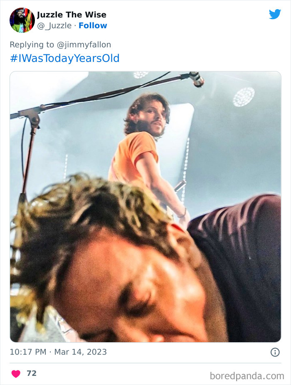Select the verified Twitter logo top right
Image resolution: width=291 pixels, height=385 pixels.
(x=274, y=14)
